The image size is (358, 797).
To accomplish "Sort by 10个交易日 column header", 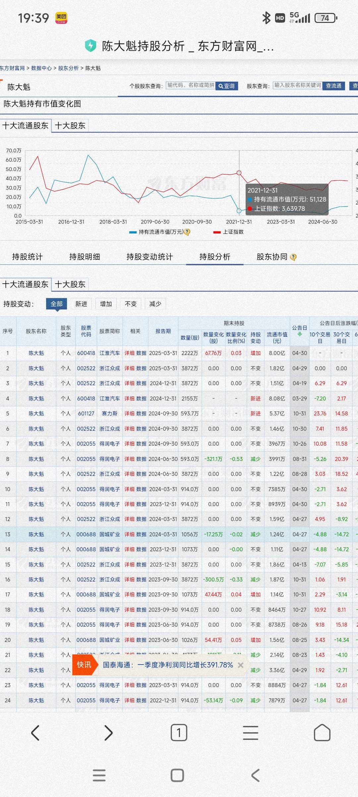I will (320, 338).
